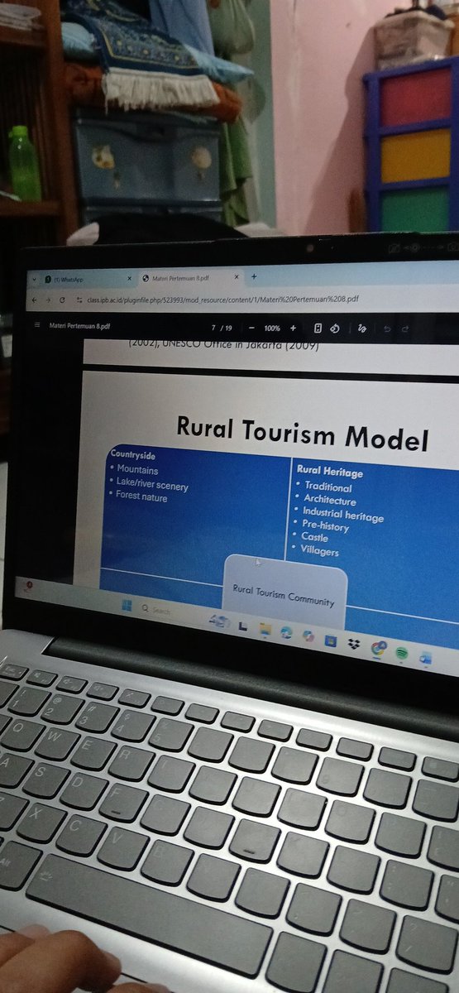459x993 pixels.
Task: Click the widgets icon at taskbar left
Action: point(27,585)
